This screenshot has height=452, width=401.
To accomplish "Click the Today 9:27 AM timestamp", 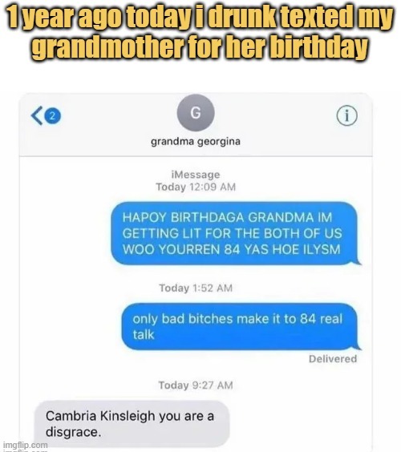I will (196, 385).
